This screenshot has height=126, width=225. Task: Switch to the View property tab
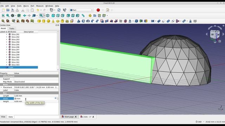click(x=3, y=117)
